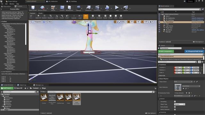Screen dimensions: 205x115
Task: Enable the Notify Collisions checkbox
Action: click(175, 110)
